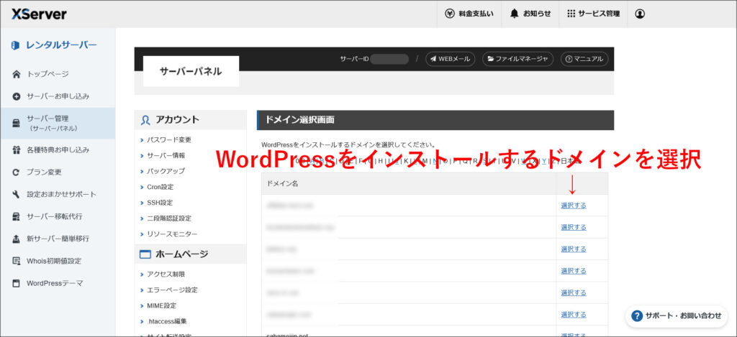737x337 pixels.
Task: Open サポート・お問い合わせ help widget
Action: click(x=677, y=315)
